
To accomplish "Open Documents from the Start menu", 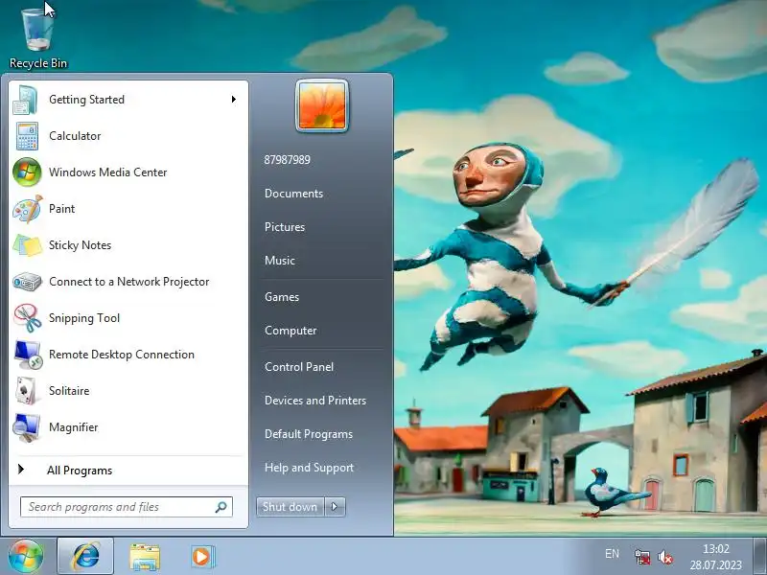I will click(x=293, y=194).
